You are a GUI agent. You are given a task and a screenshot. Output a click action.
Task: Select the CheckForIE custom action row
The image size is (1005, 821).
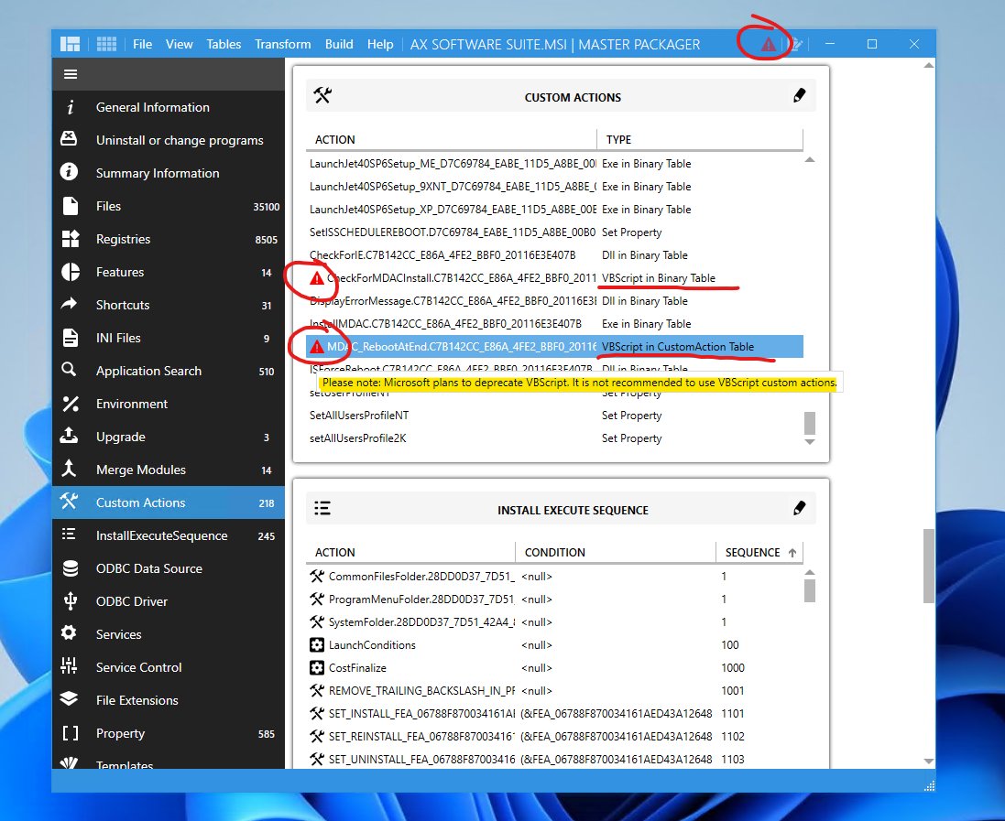pyautogui.click(x=554, y=254)
